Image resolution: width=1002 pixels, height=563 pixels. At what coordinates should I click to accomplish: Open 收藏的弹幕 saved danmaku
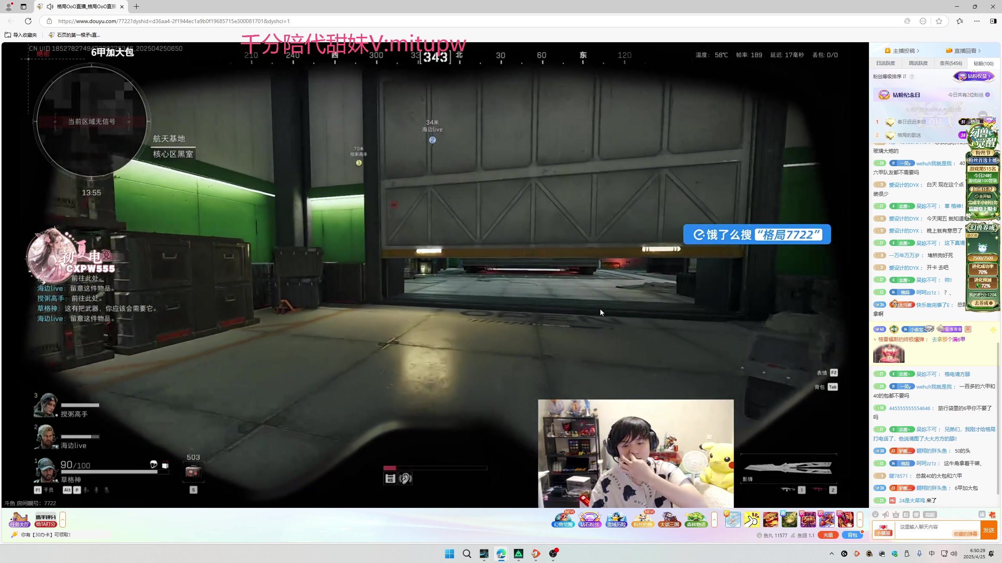coord(965,534)
